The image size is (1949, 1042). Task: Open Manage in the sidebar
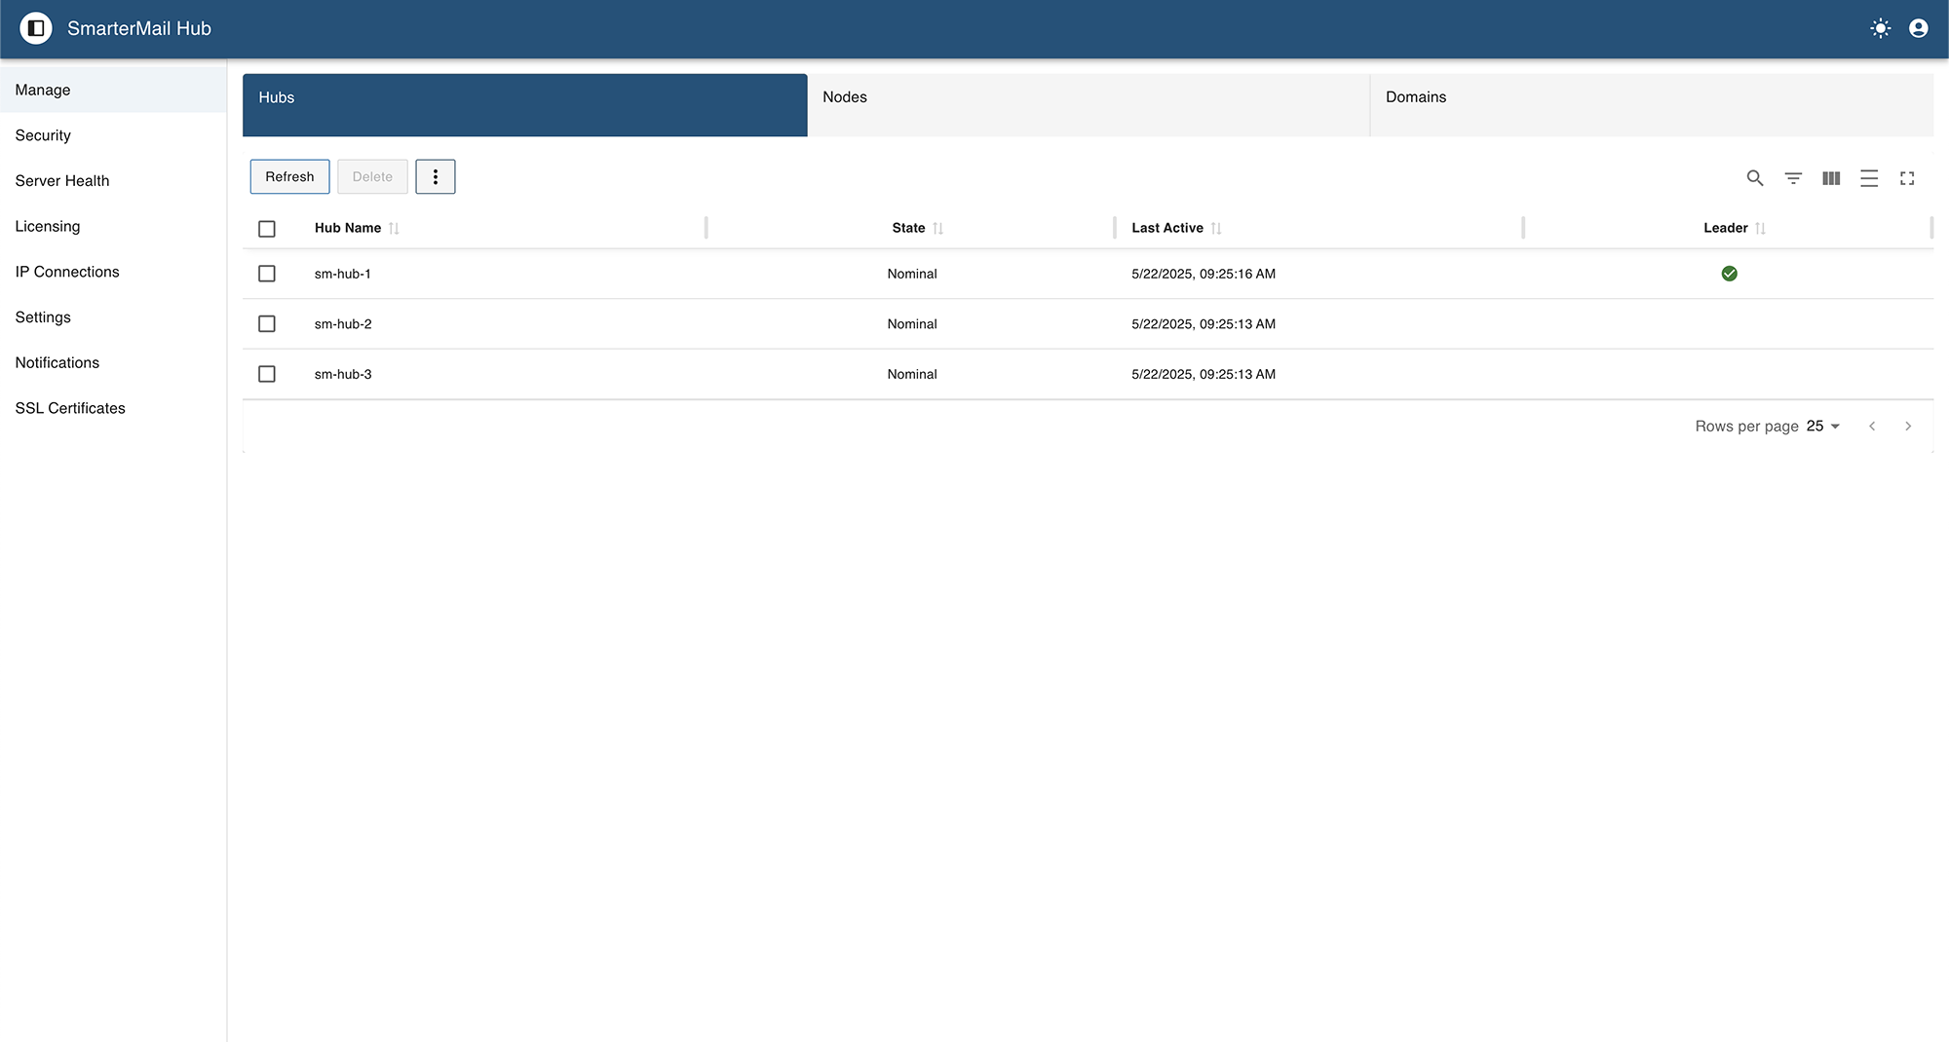click(x=113, y=90)
